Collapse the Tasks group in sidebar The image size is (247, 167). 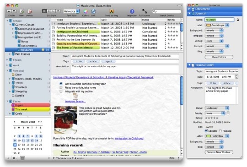tap(7, 101)
